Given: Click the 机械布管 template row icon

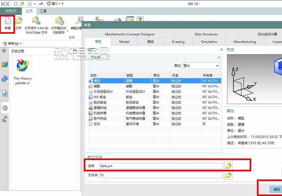Looking at the screenshot, I should pos(91,113).
